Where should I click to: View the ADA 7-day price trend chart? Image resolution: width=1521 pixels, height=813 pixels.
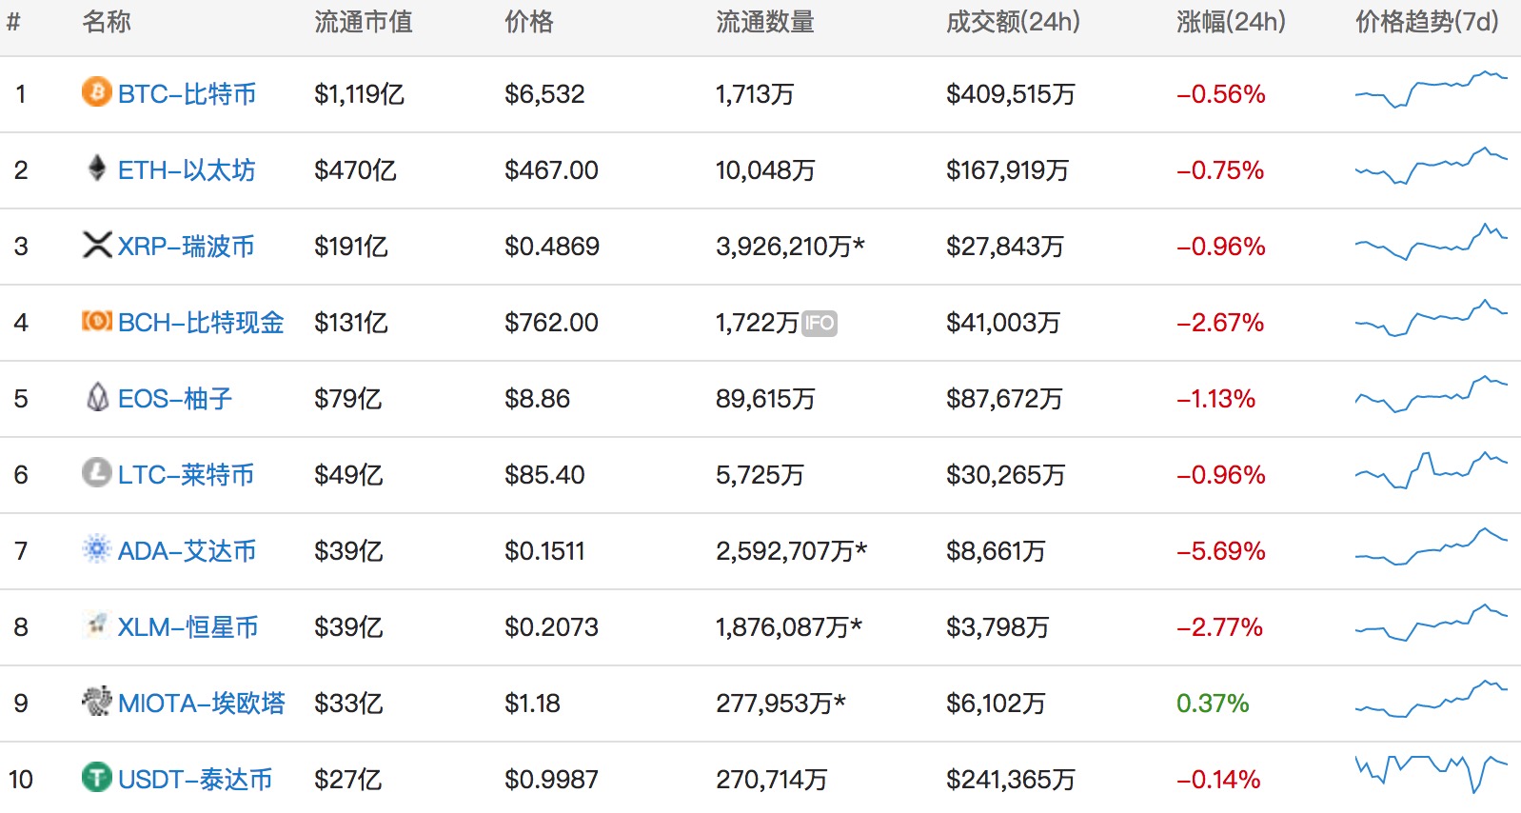click(1432, 546)
